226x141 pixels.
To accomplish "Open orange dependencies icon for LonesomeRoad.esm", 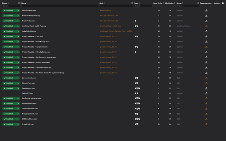I will (206, 109).
